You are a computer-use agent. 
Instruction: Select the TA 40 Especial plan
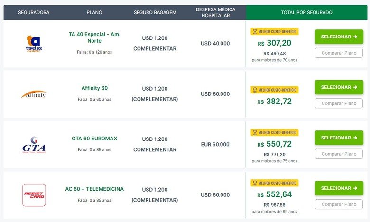[x=339, y=37]
